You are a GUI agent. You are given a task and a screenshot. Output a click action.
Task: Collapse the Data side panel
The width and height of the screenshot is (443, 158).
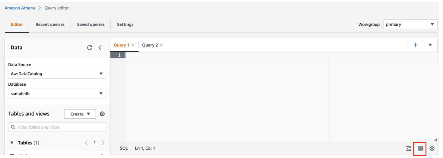tap(100, 48)
